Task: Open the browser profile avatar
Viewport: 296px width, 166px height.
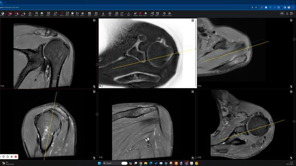Action: [289, 7]
